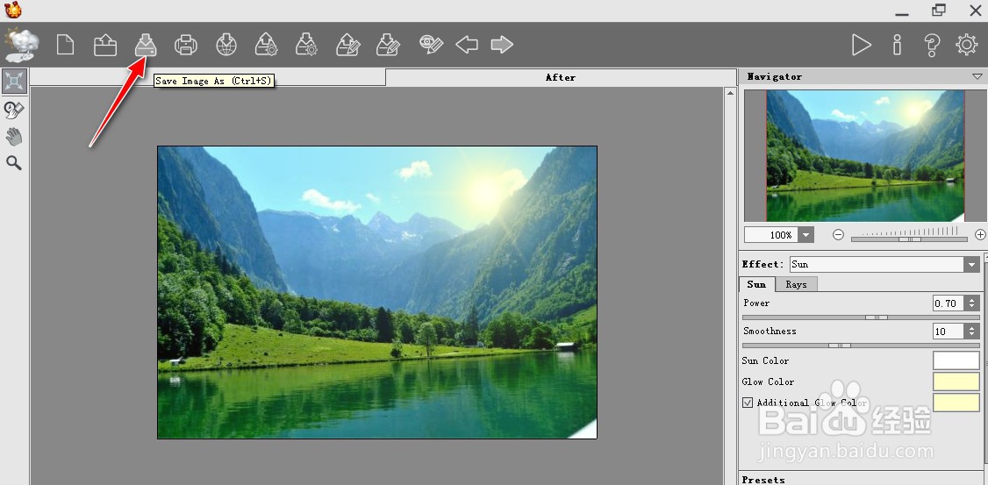The height and width of the screenshot is (485, 988).
Task: Click the Power value field 0.70
Action: [x=949, y=303]
